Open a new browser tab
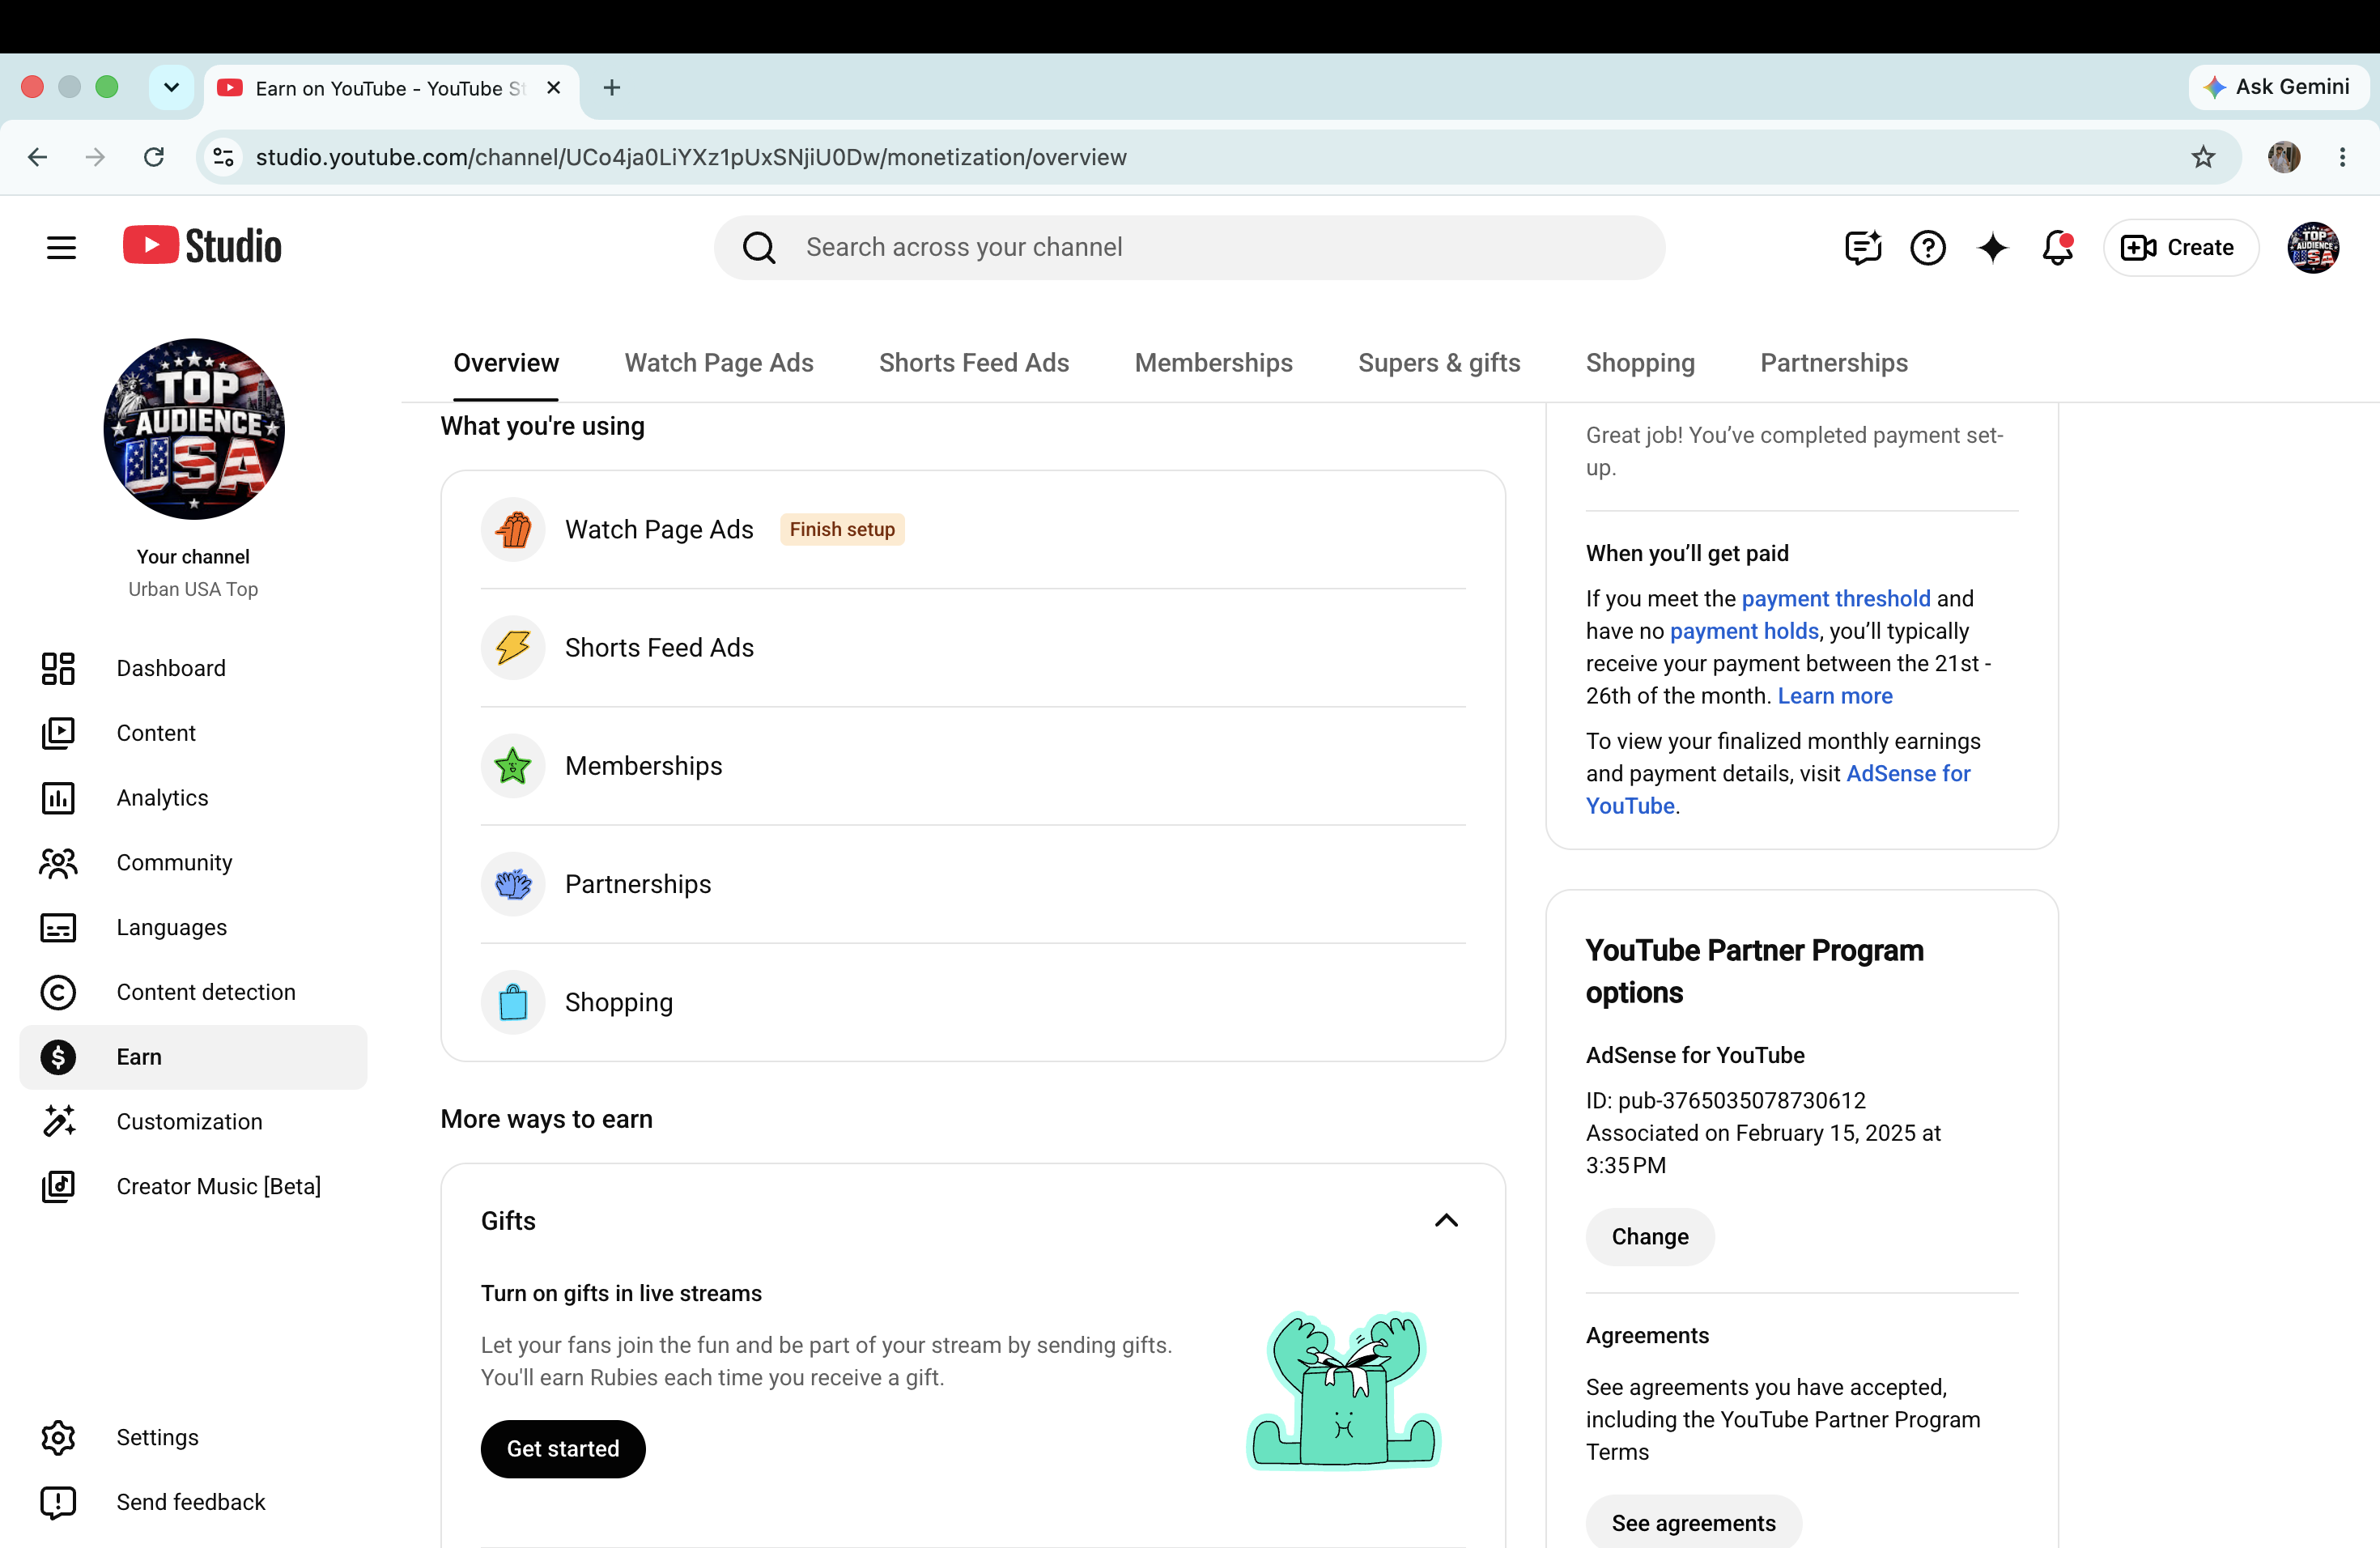The image size is (2380, 1548). (x=612, y=88)
